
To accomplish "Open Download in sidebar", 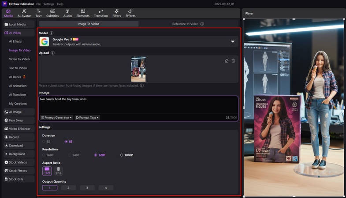I will 19,145.
